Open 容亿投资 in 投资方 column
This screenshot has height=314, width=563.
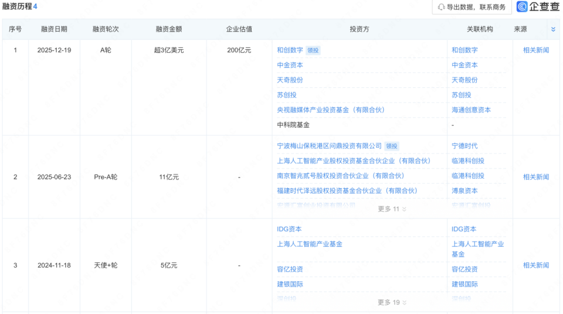tap(290, 269)
